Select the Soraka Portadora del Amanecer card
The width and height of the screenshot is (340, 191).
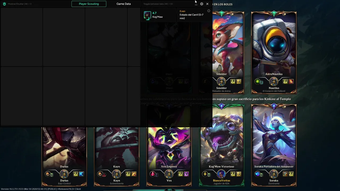(274, 145)
